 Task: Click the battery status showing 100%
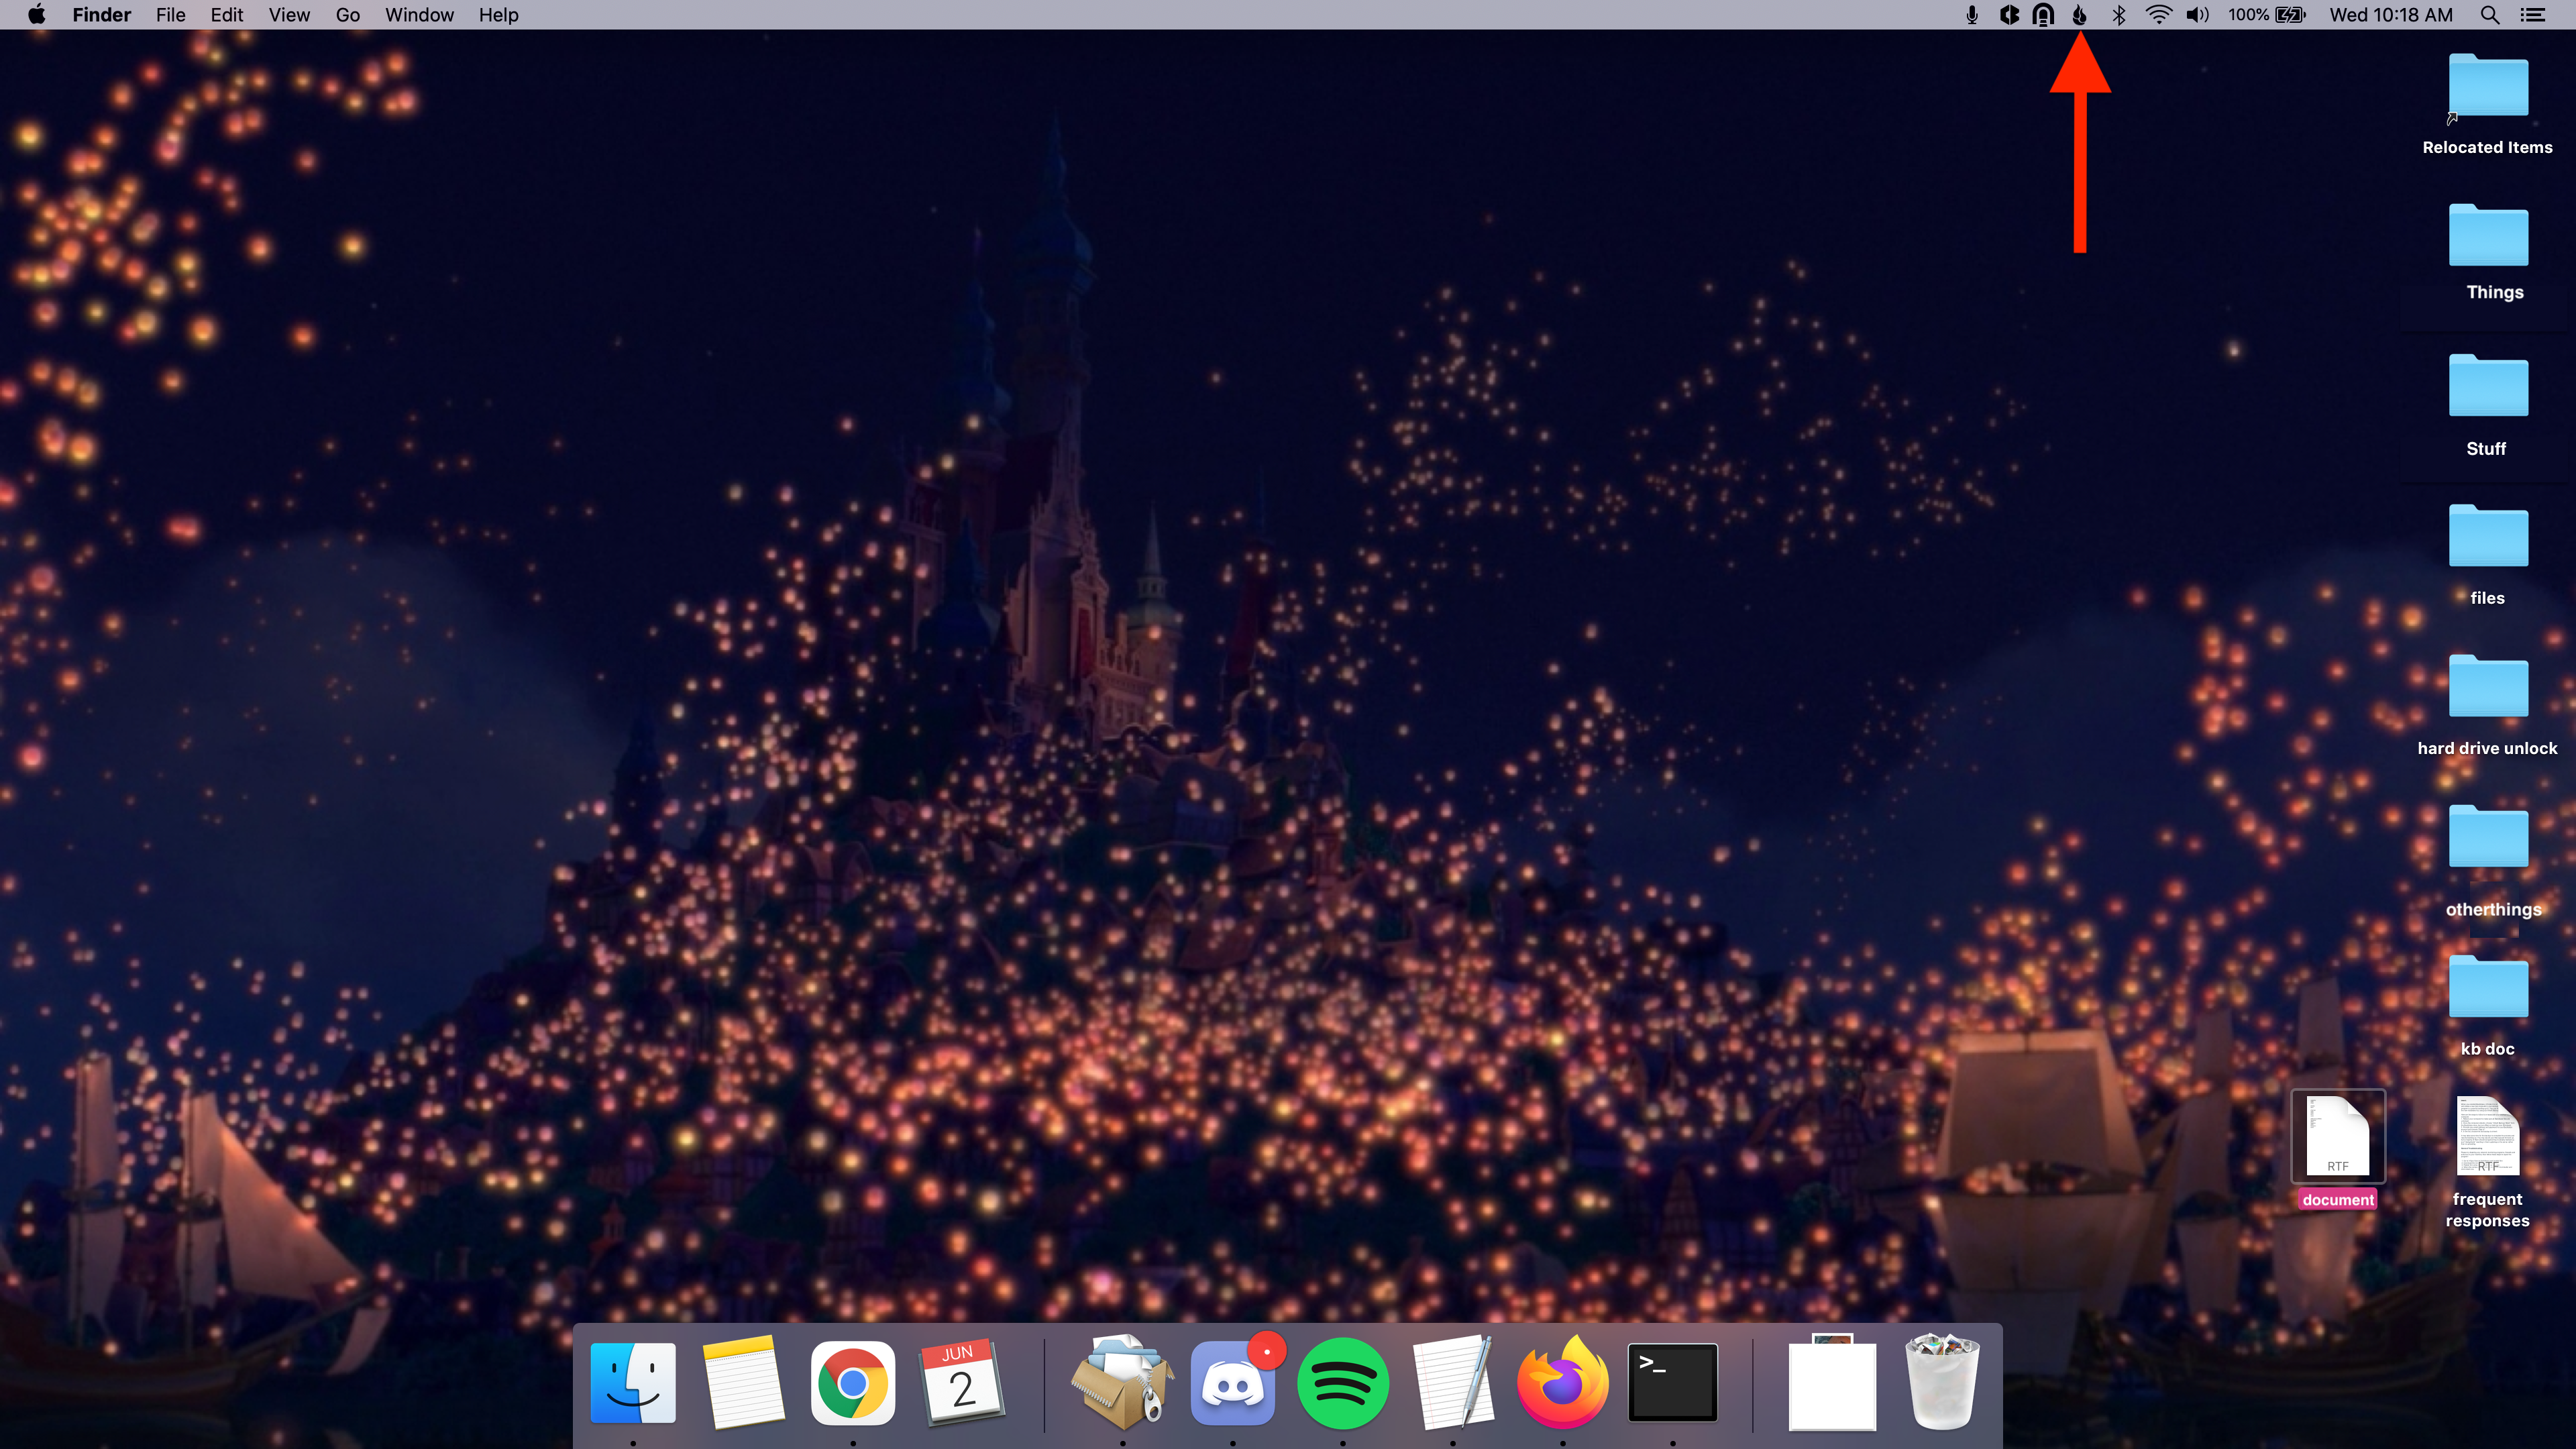[2266, 14]
